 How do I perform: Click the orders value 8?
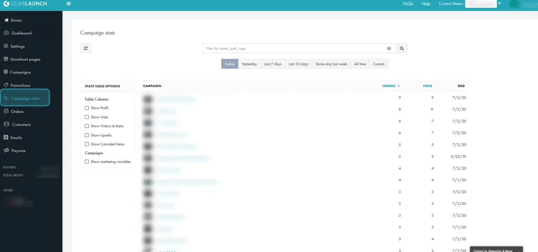click(x=400, y=109)
